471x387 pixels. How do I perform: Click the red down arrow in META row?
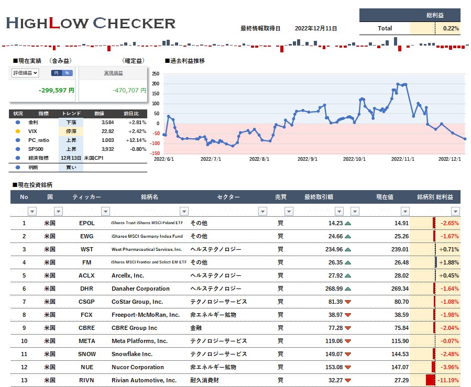(348, 341)
